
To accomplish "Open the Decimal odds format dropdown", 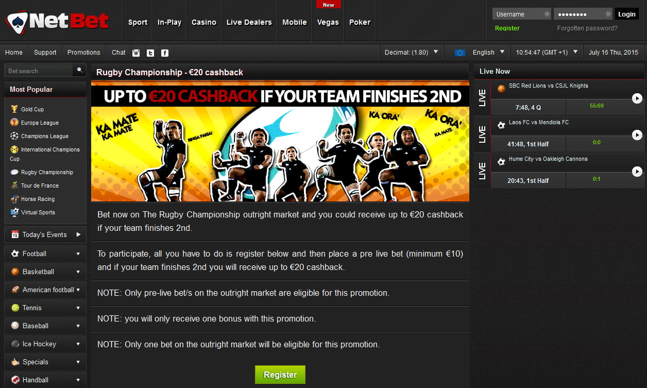I will pyautogui.click(x=411, y=52).
